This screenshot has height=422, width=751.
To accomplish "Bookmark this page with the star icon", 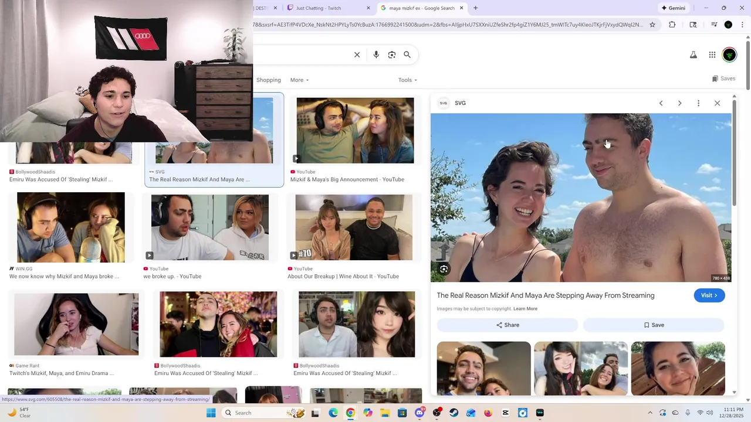I will 652,25.
